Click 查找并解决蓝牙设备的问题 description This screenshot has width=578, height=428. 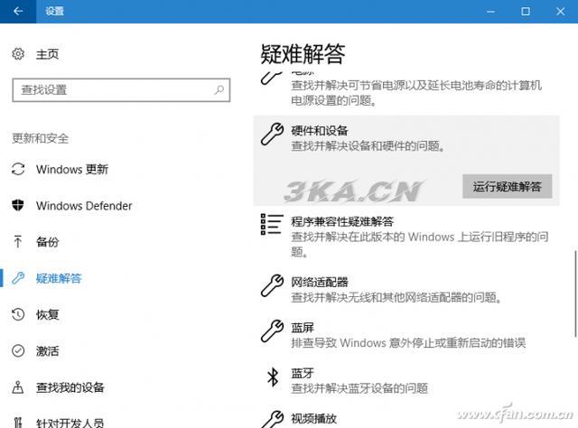pos(359,388)
